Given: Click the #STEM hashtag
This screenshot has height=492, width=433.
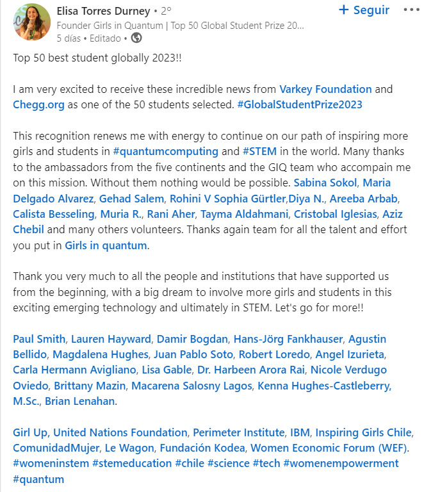Looking at the screenshot, I should click(x=259, y=152).
